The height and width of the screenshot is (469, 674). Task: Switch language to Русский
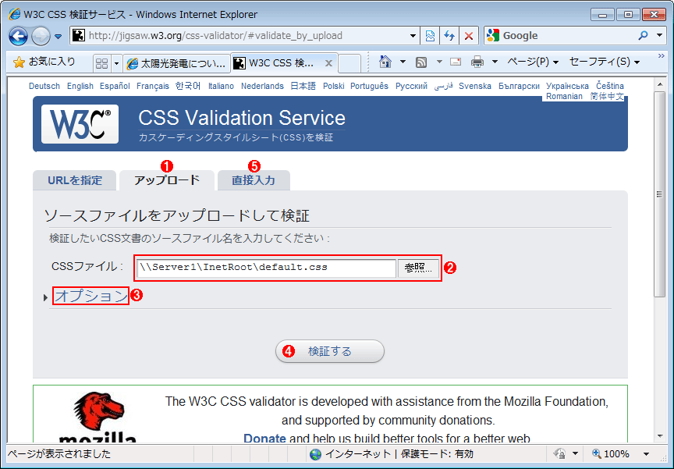411,86
